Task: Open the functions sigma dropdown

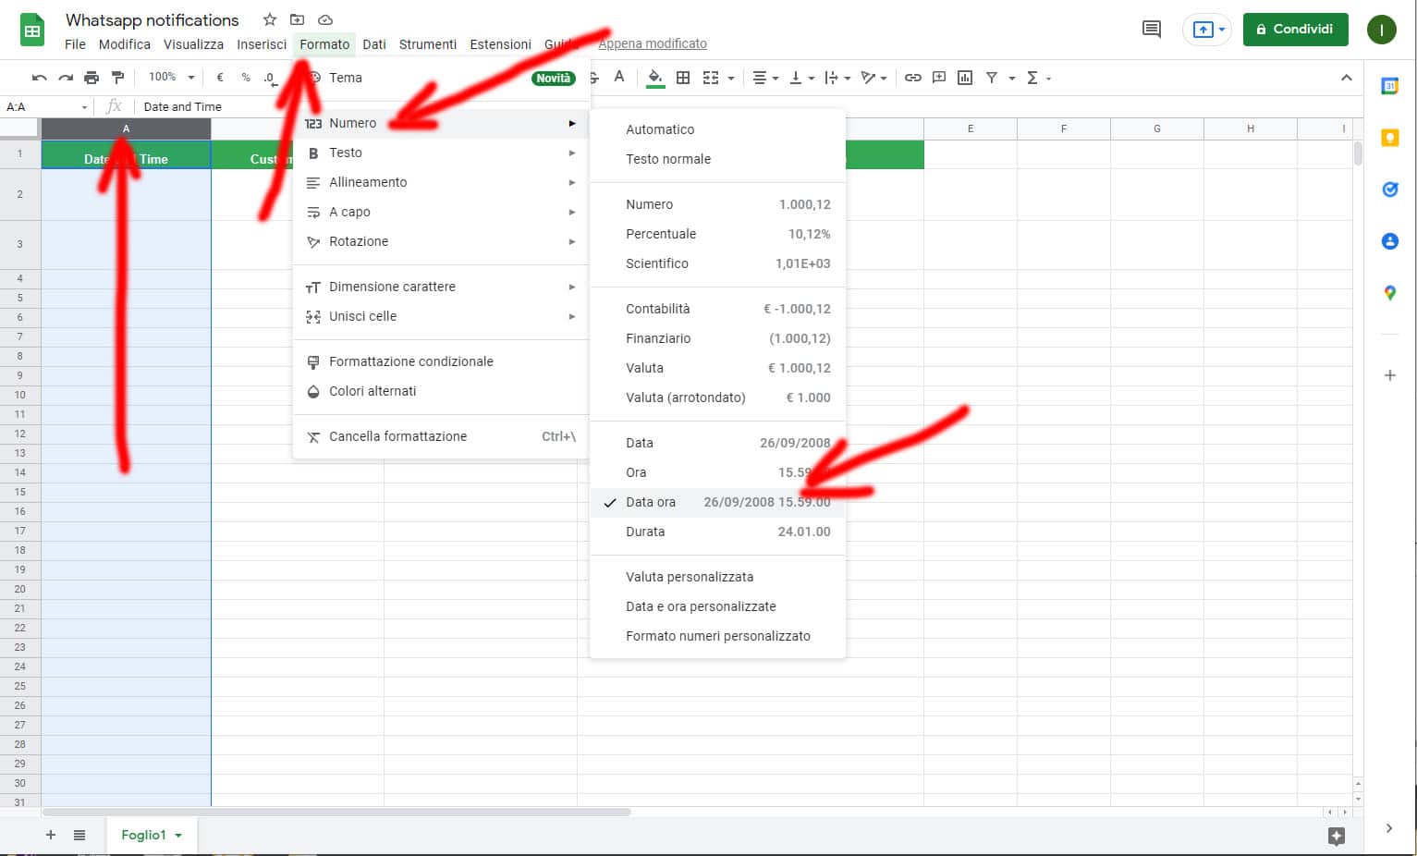Action: tap(1038, 78)
